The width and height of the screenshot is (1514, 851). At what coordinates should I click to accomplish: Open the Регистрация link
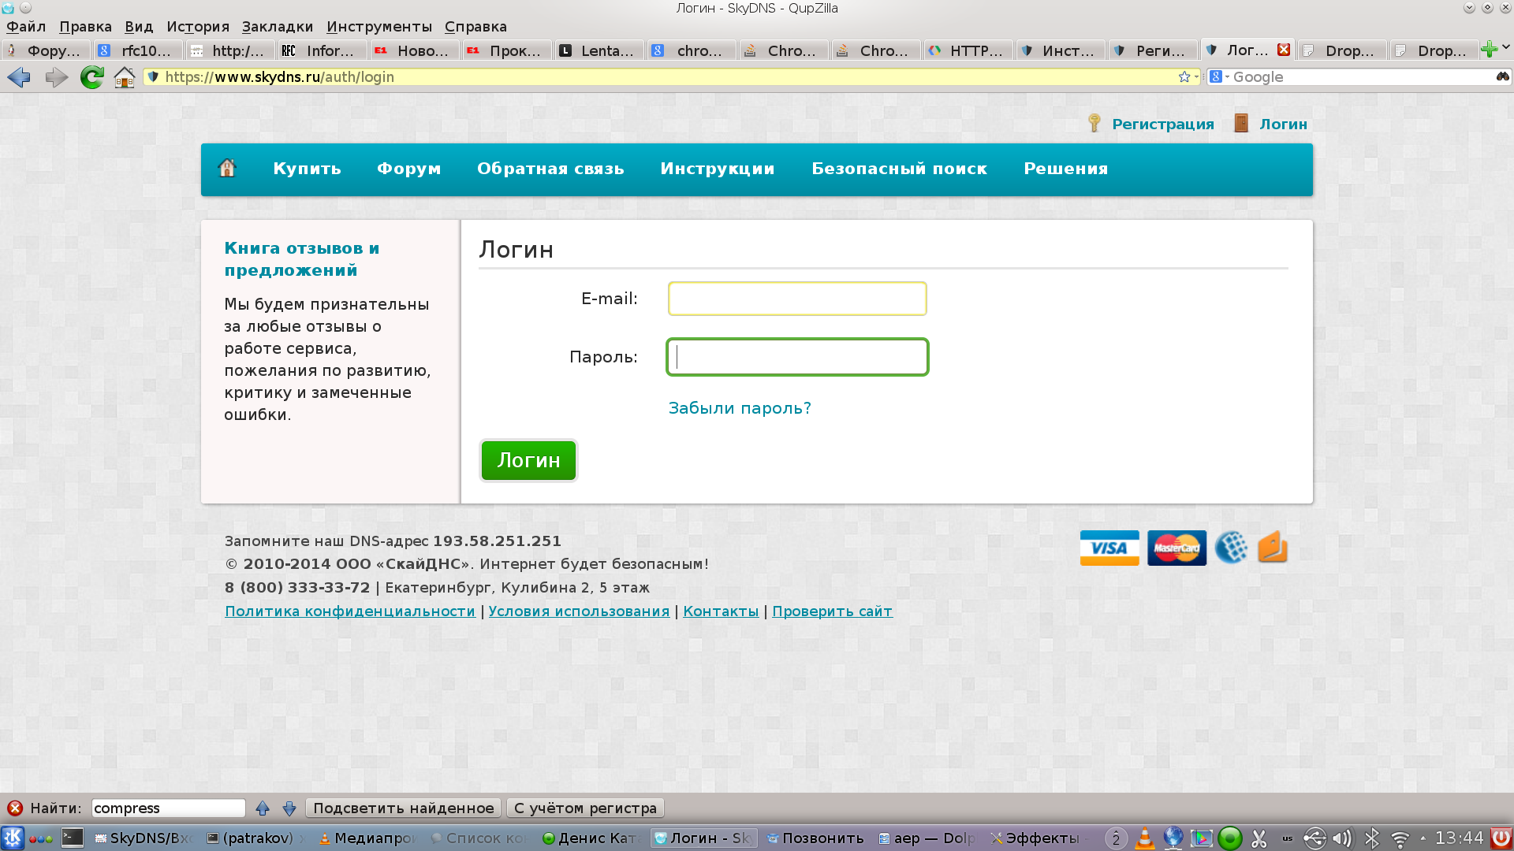point(1162,124)
